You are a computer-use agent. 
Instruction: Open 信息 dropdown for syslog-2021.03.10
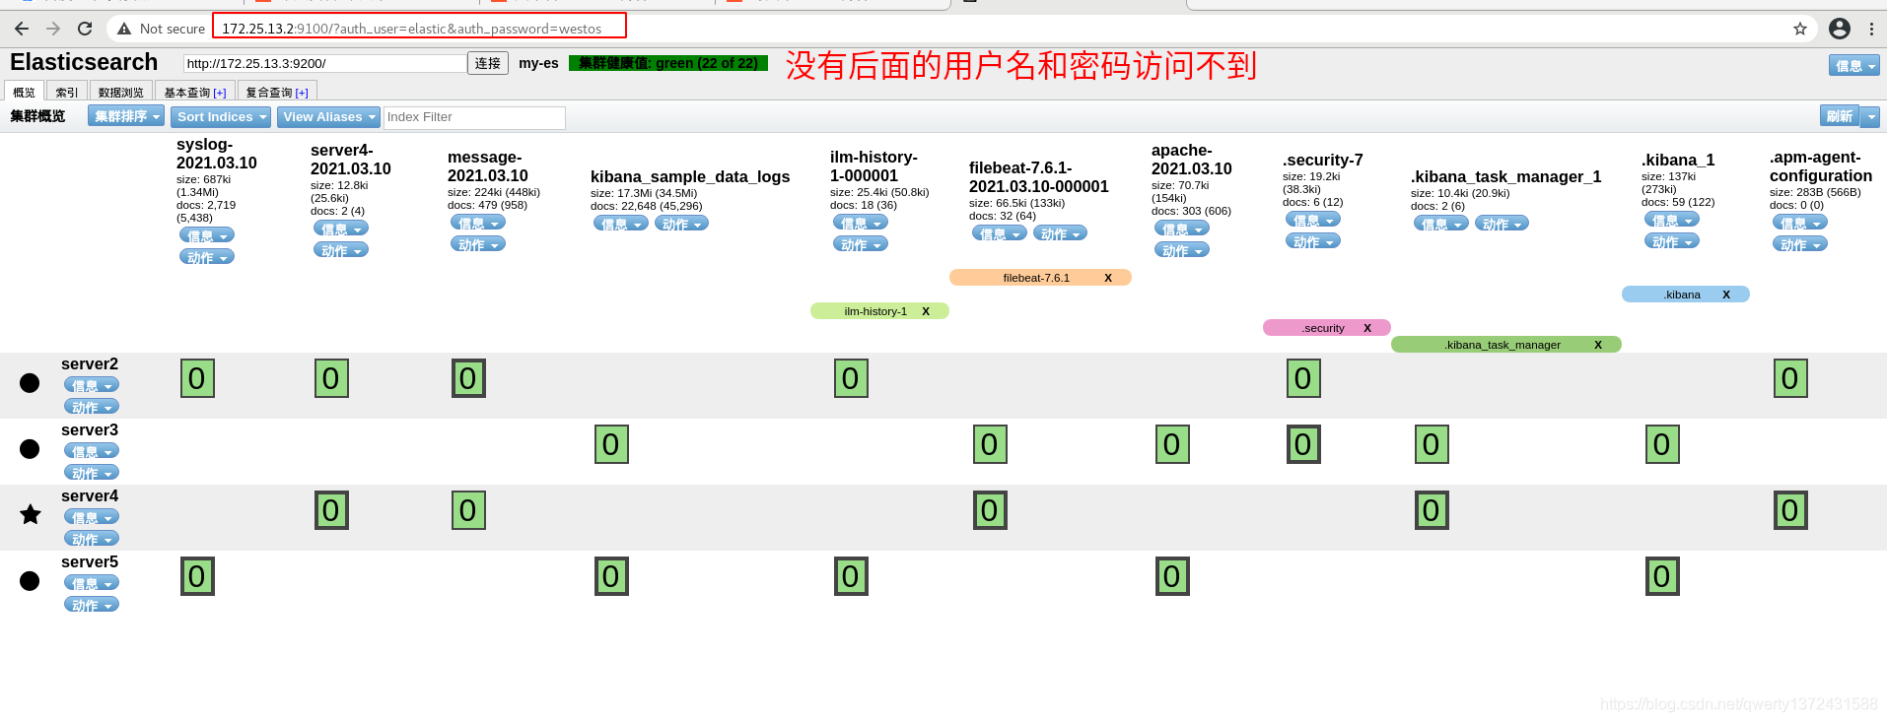point(207,235)
